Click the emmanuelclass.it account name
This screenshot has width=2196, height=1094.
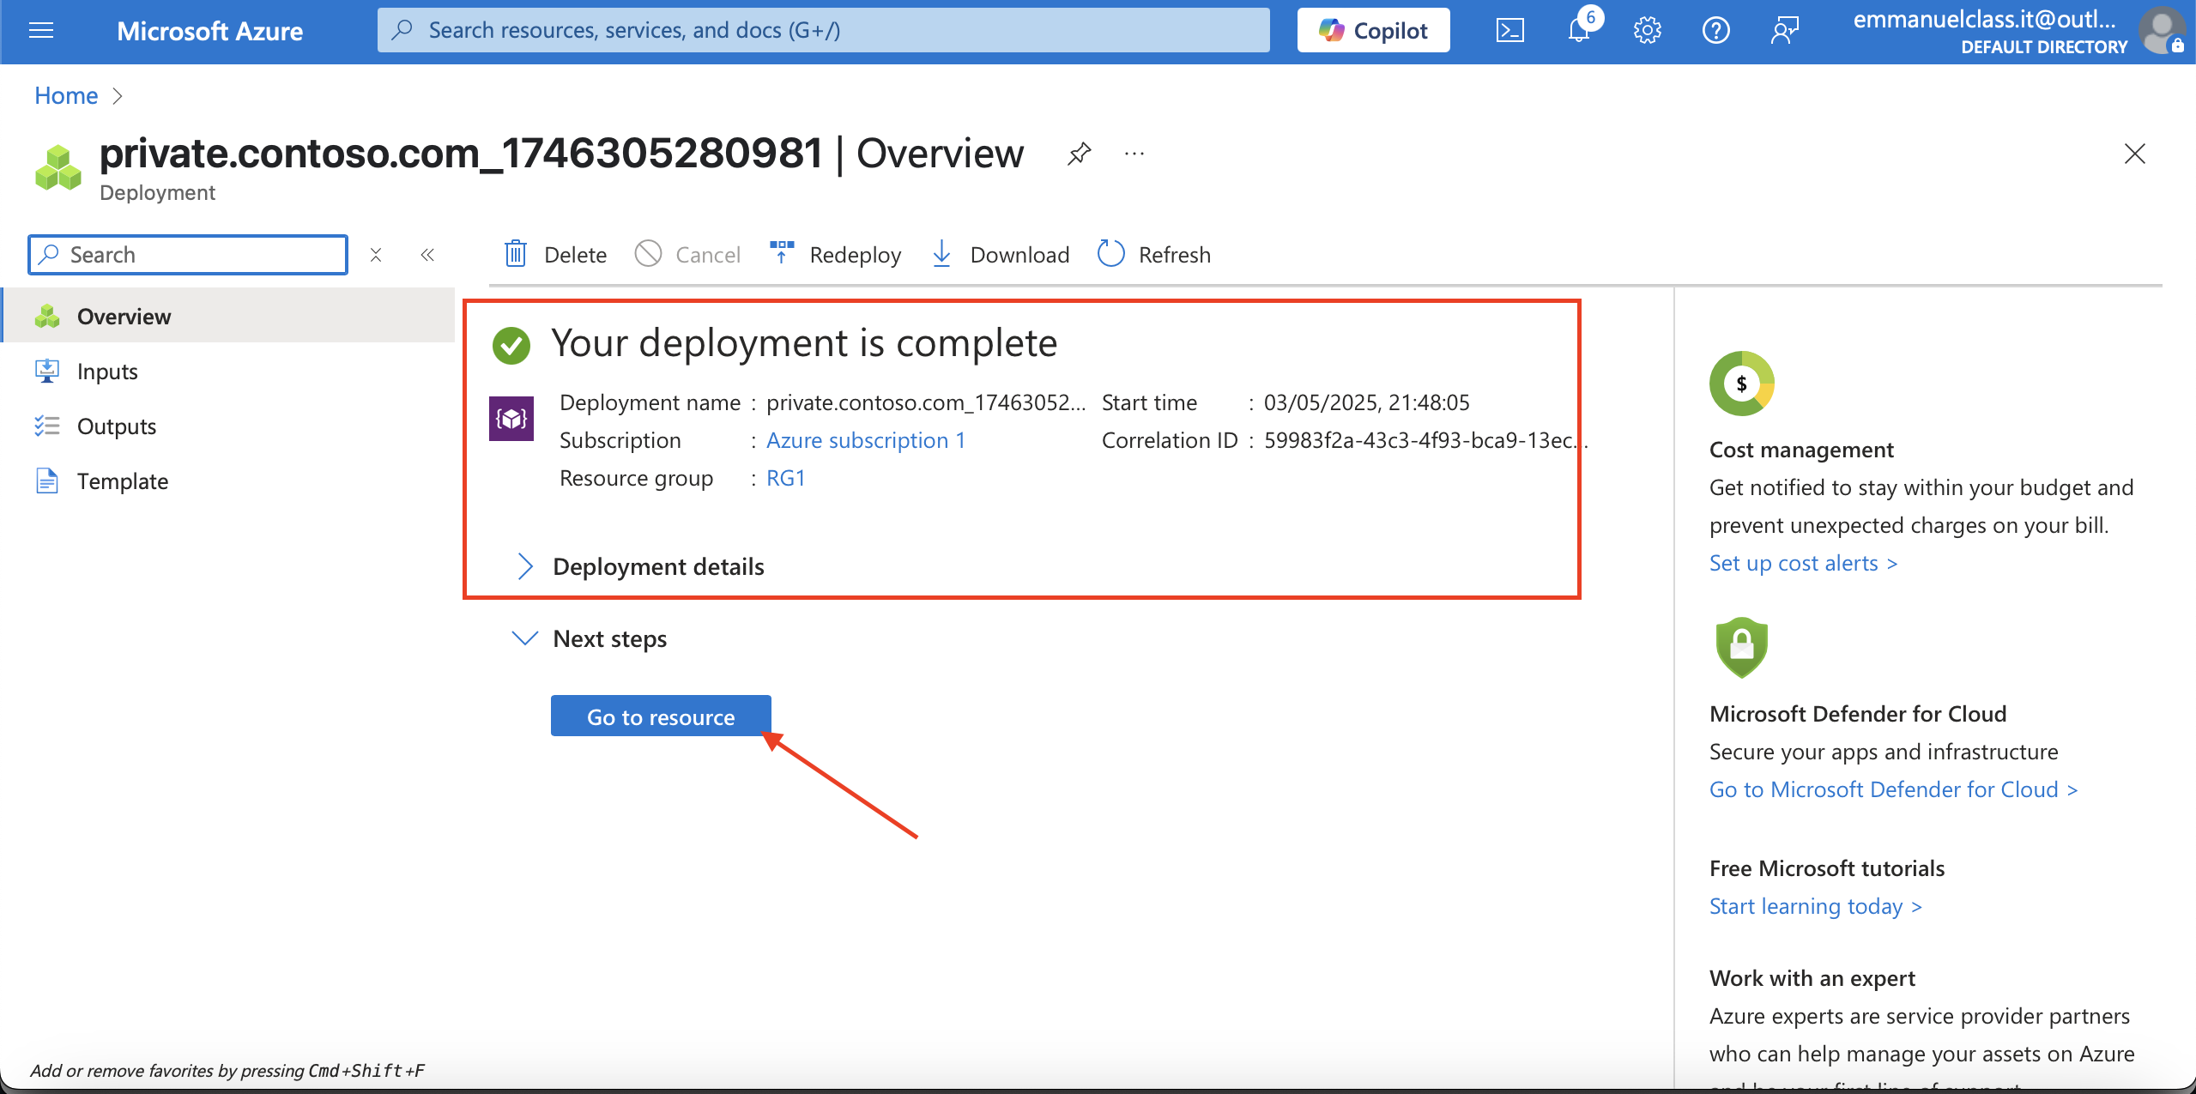(x=1985, y=20)
